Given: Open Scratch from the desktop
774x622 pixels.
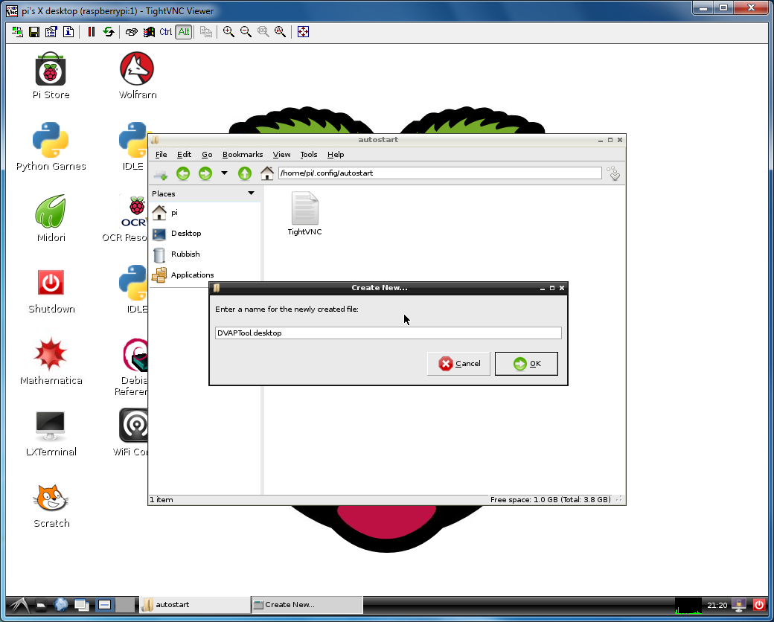Looking at the screenshot, I should pos(51,505).
